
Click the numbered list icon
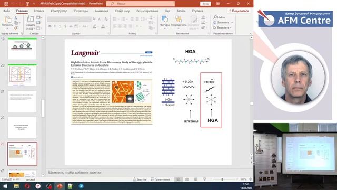pyautogui.click(x=123, y=20)
